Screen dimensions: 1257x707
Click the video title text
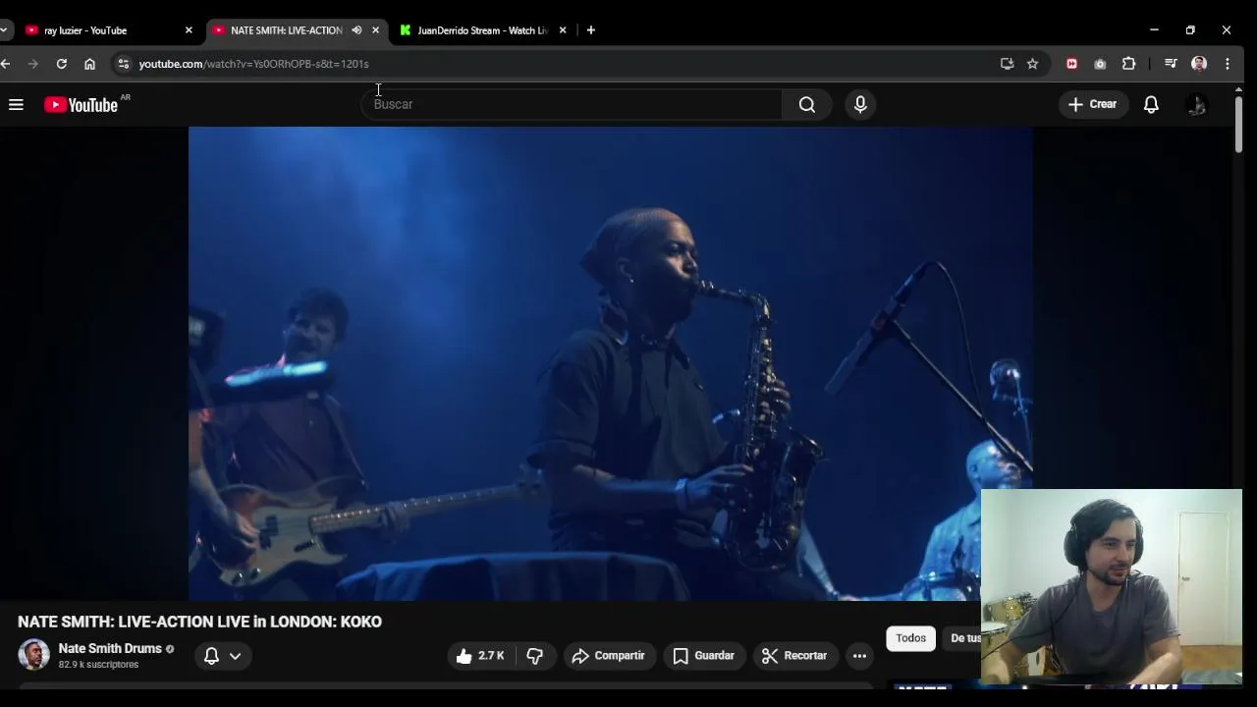(x=199, y=622)
